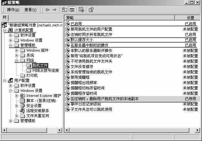Click left arrow of policy pane scrollbar
The image size is (202, 141).
click(x=67, y=130)
